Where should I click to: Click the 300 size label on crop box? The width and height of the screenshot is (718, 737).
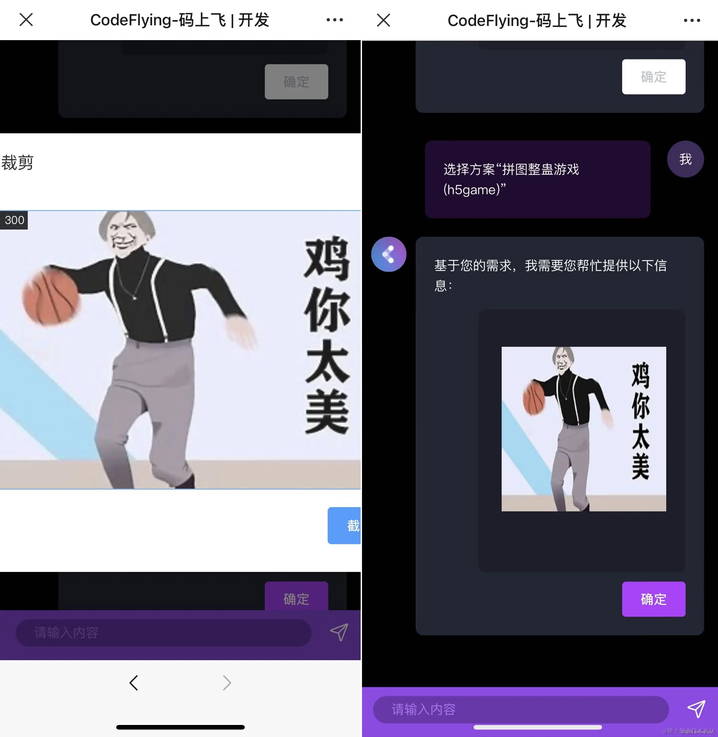(14, 220)
